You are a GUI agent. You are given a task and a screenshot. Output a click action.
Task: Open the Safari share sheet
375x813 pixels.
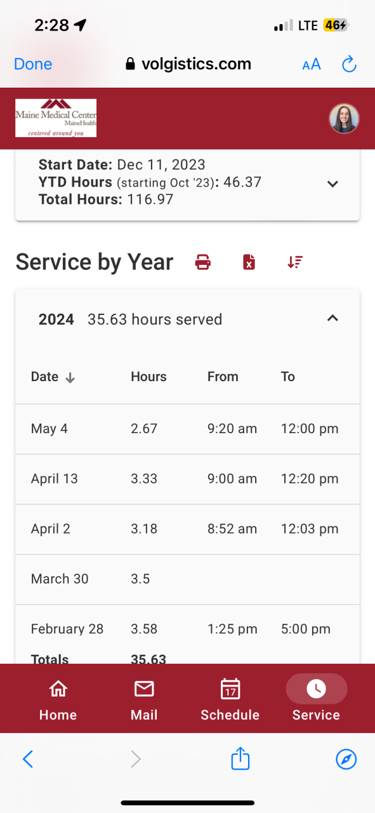(x=240, y=758)
